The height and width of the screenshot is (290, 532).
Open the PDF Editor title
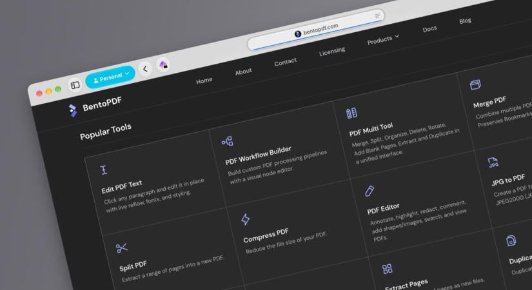(x=383, y=209)
